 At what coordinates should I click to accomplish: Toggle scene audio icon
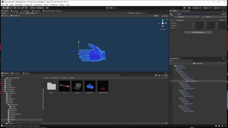click(x=24, y=13)
